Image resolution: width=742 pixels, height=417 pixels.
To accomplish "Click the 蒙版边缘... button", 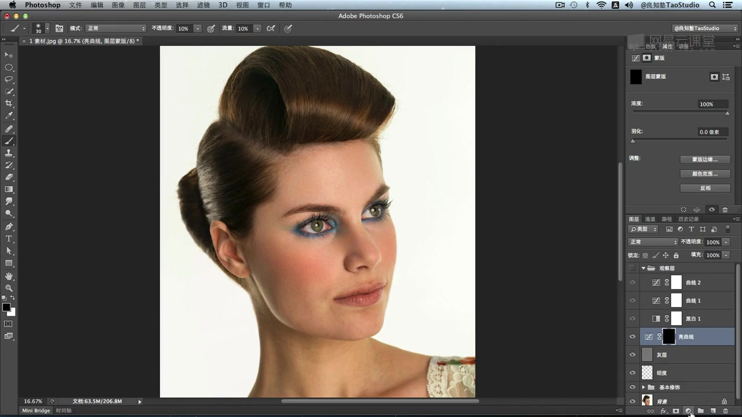I will pos(705,159).
